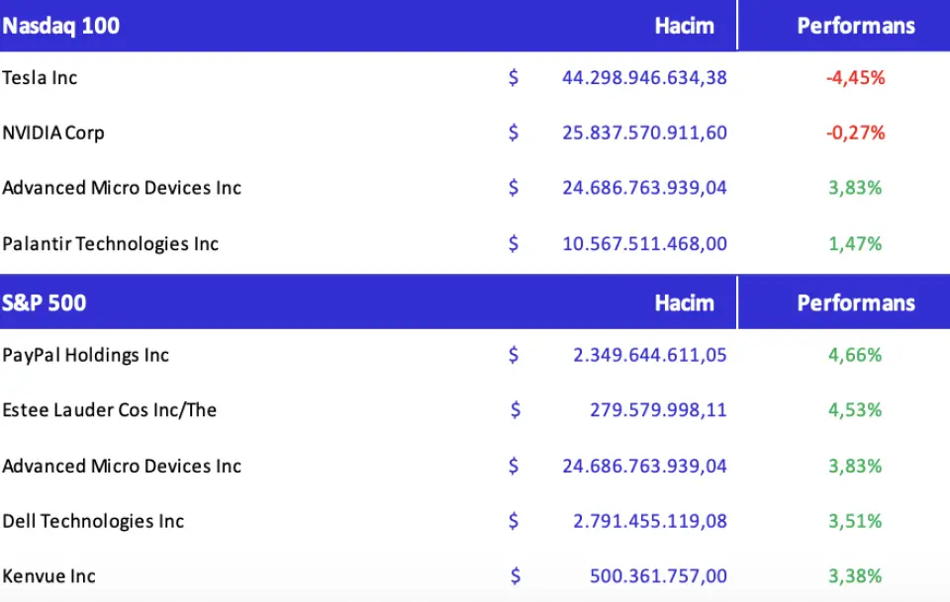Click the dollar sign in PayPal row

point(513,355)
